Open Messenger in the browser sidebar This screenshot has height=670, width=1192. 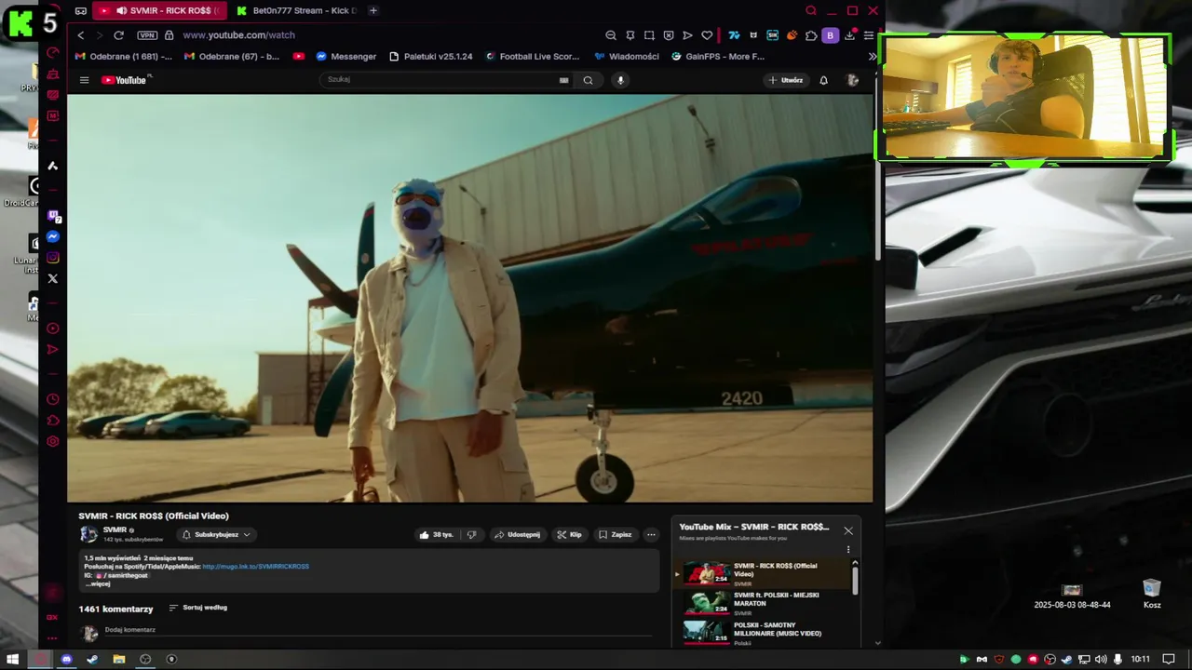[53, 237]
